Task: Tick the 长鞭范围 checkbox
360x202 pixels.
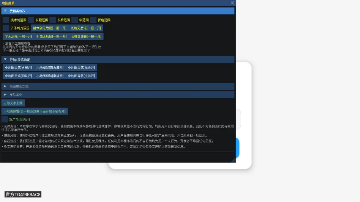Action: click(31, 20)
